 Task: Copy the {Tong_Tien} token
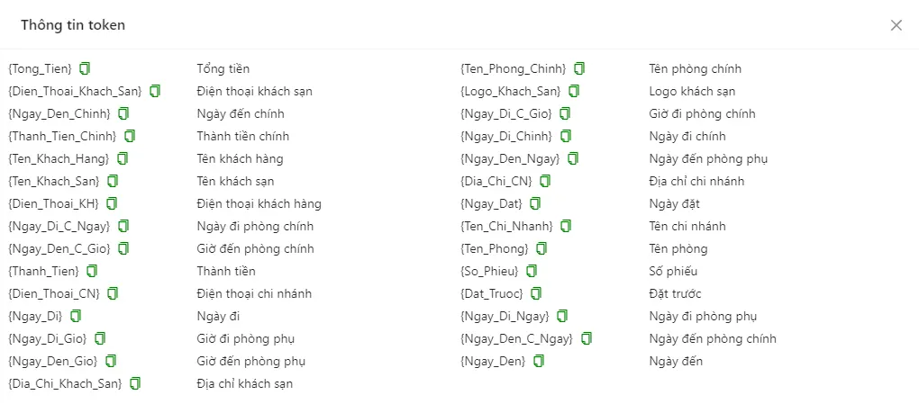pos(86,68)
